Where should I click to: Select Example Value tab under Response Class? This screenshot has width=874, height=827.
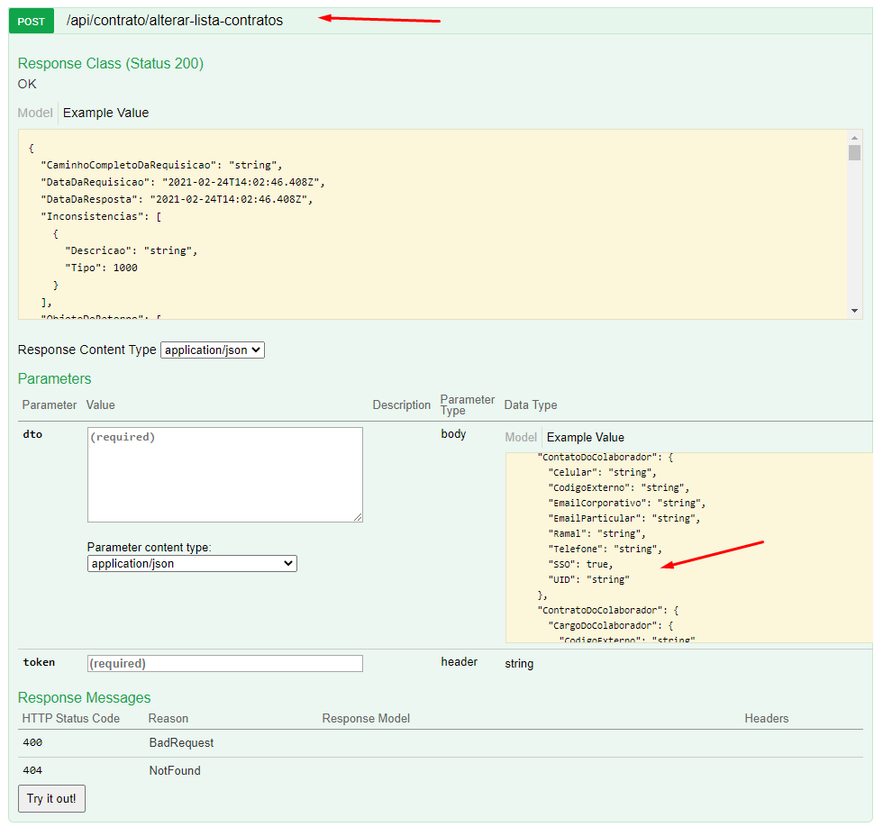pyautogui.click(x=105, y=113)
